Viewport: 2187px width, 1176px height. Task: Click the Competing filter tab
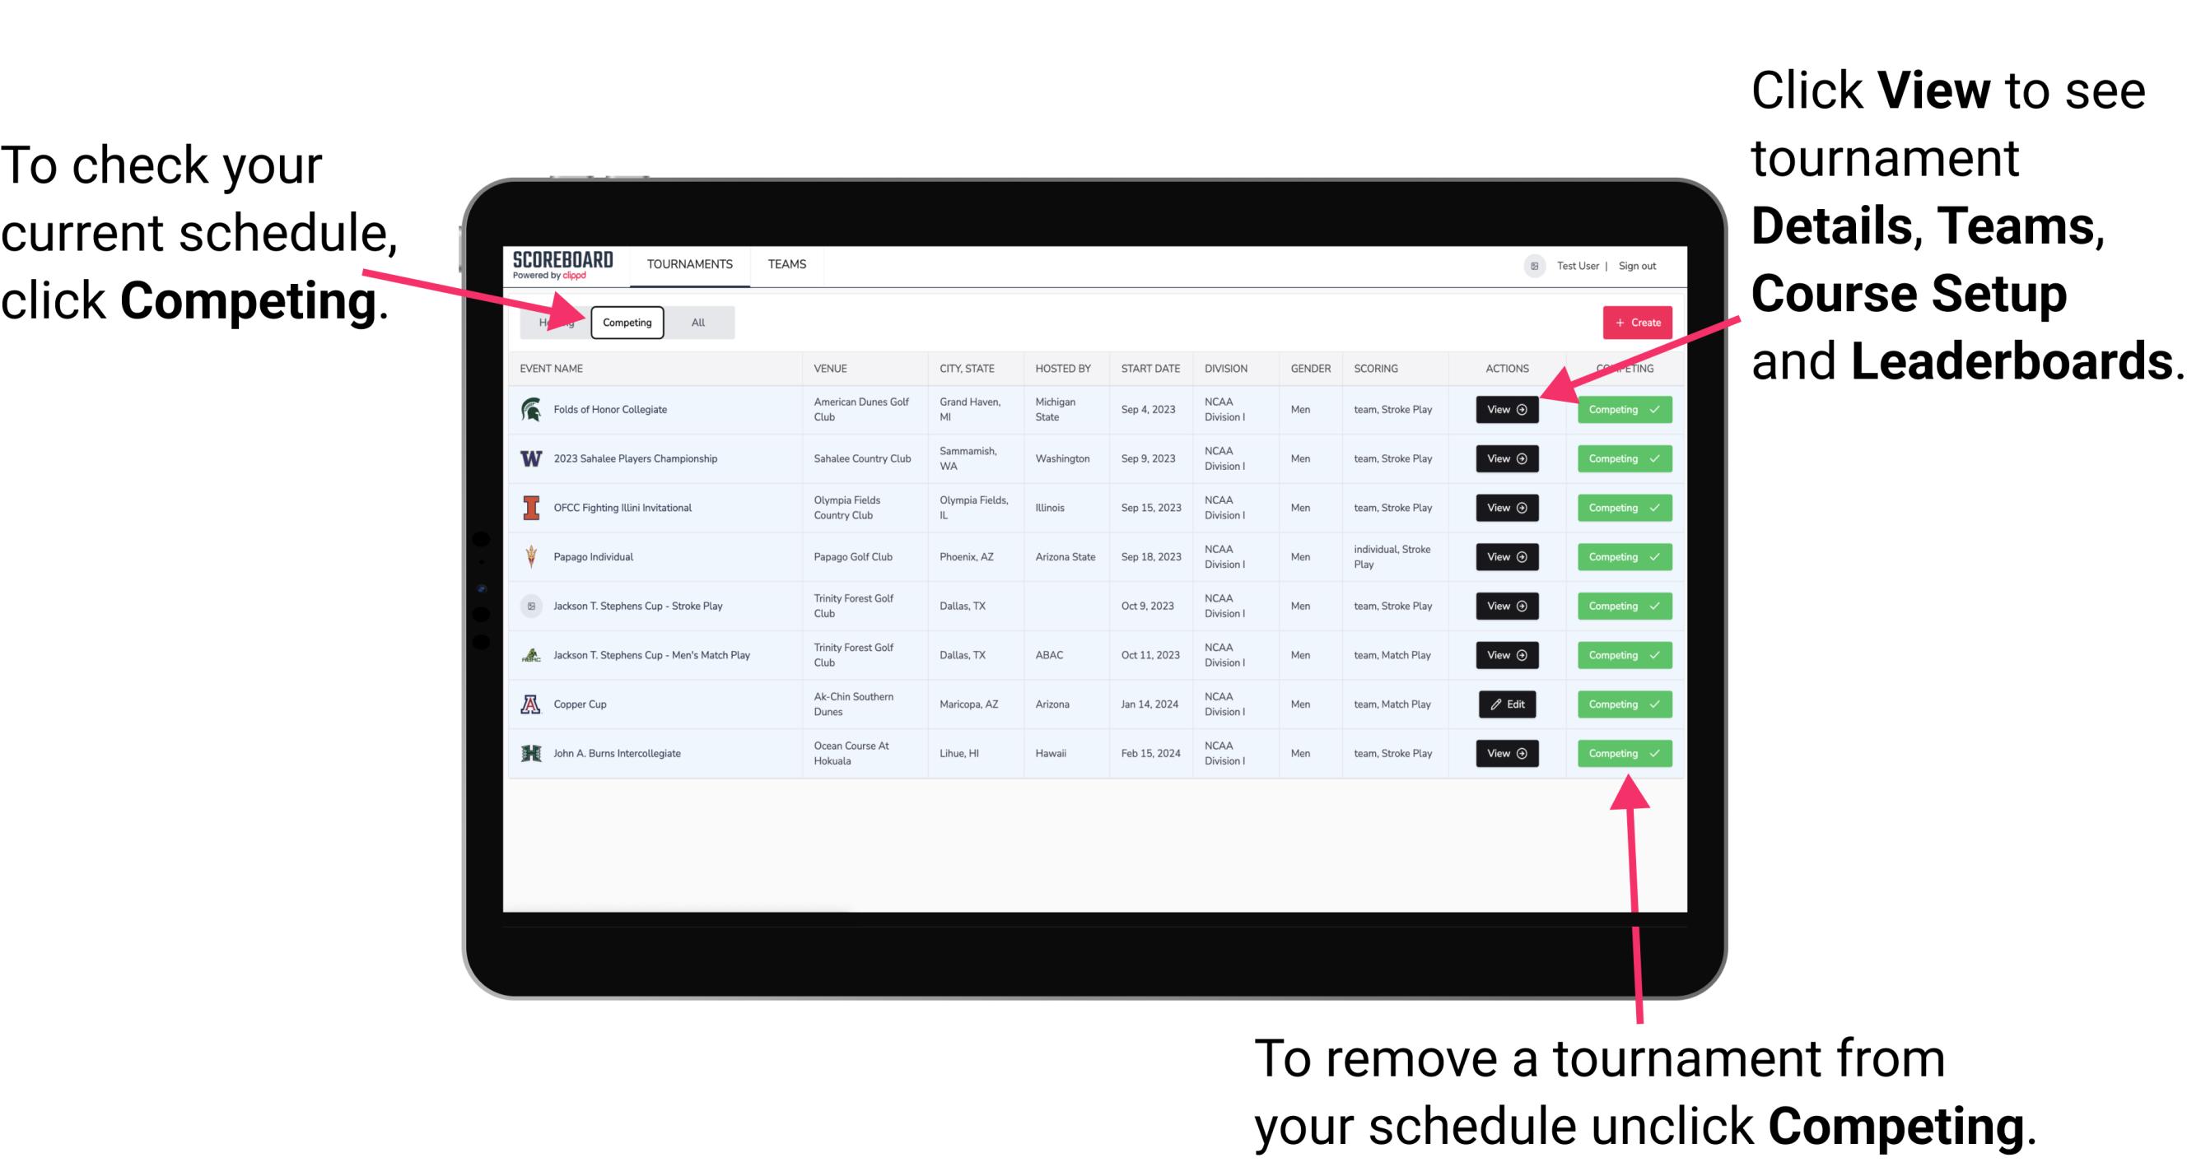tap(626, 323)
